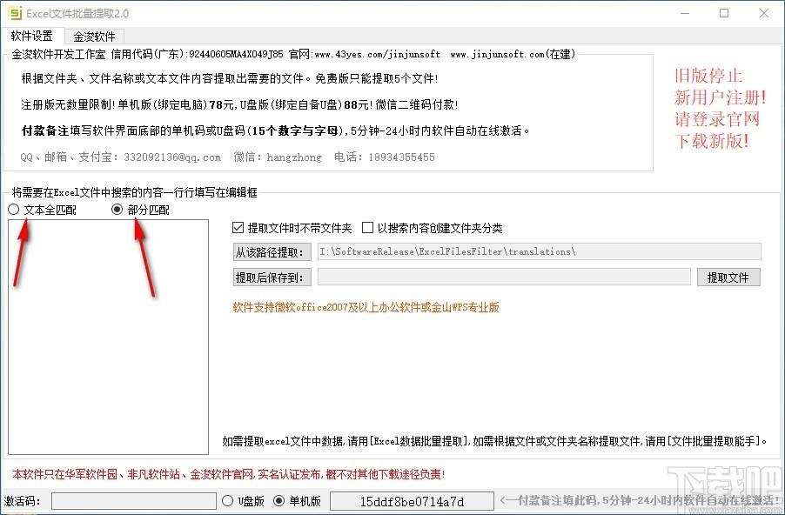Maximize the Excel文件批量提取 window
The image size is (785, 515).
[x=724, y=13]
